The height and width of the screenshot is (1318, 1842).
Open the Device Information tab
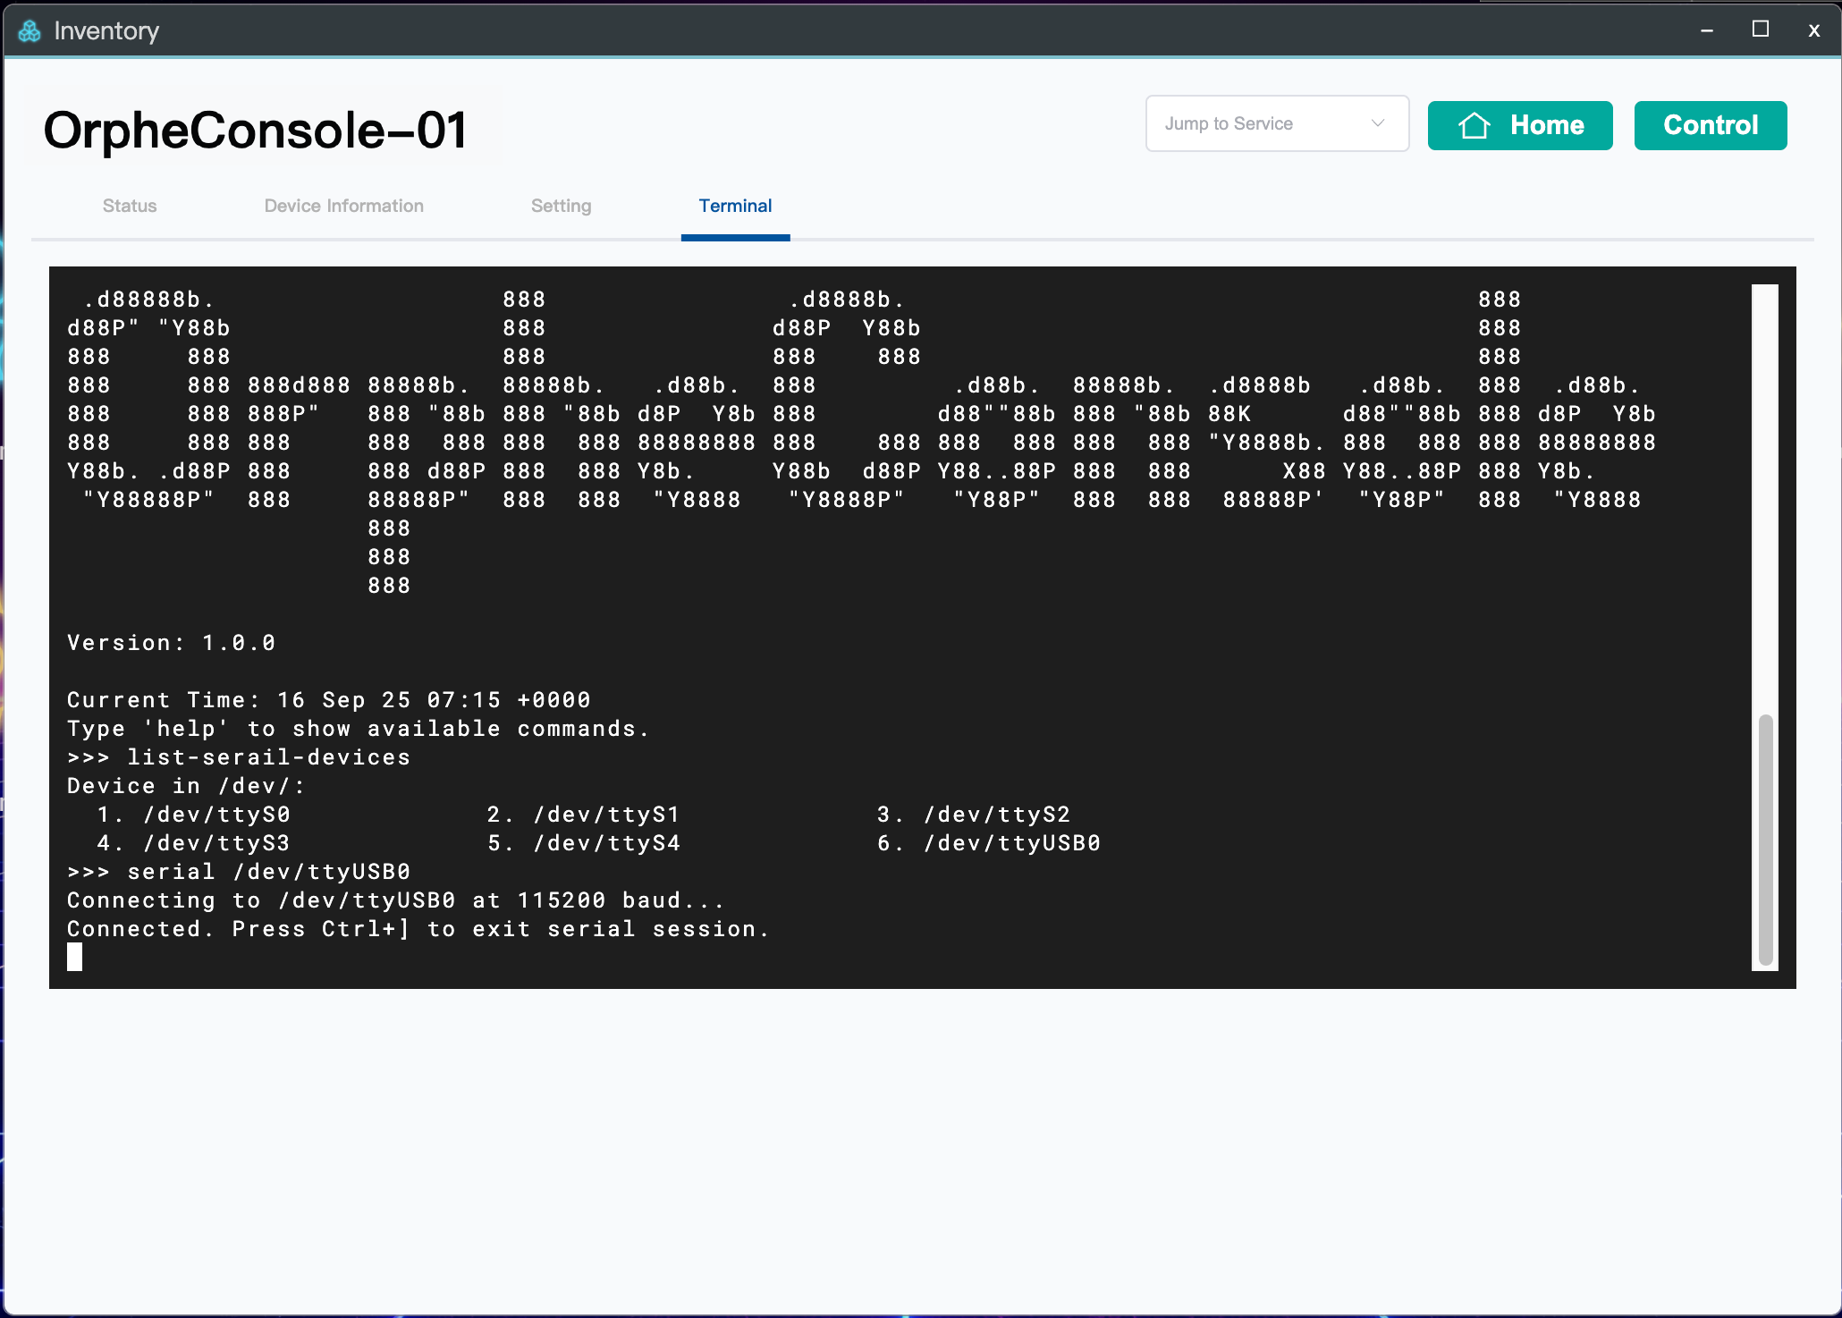(x=343, y=206)
